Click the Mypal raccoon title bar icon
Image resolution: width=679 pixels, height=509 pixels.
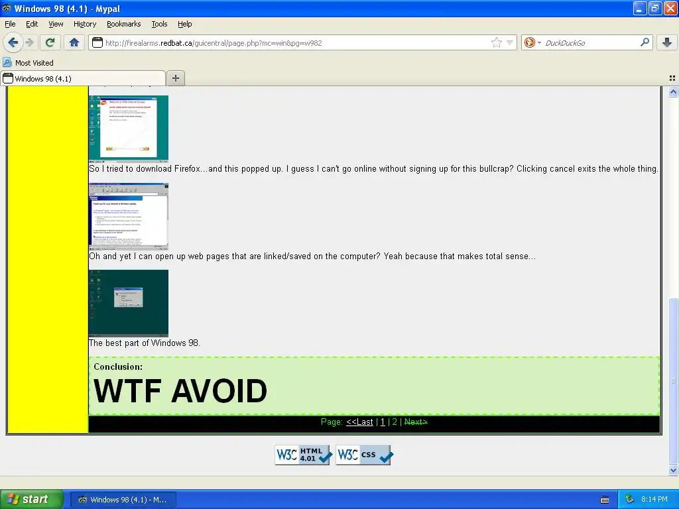pos(7,8)
